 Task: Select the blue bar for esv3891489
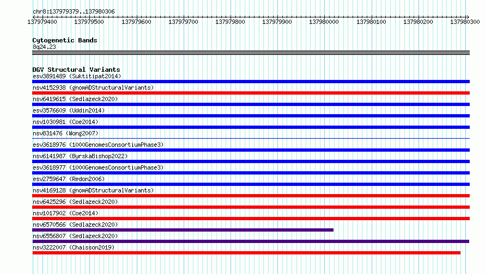click(x=251, y=82)
